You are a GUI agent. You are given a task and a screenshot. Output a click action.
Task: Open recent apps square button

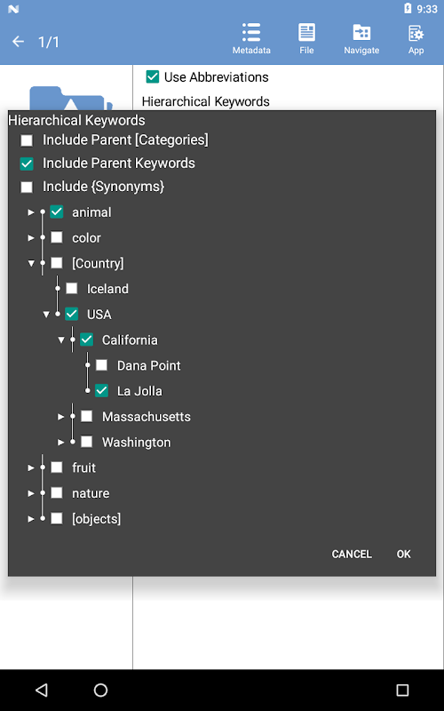pyautogui.click(x=402, y=690)
